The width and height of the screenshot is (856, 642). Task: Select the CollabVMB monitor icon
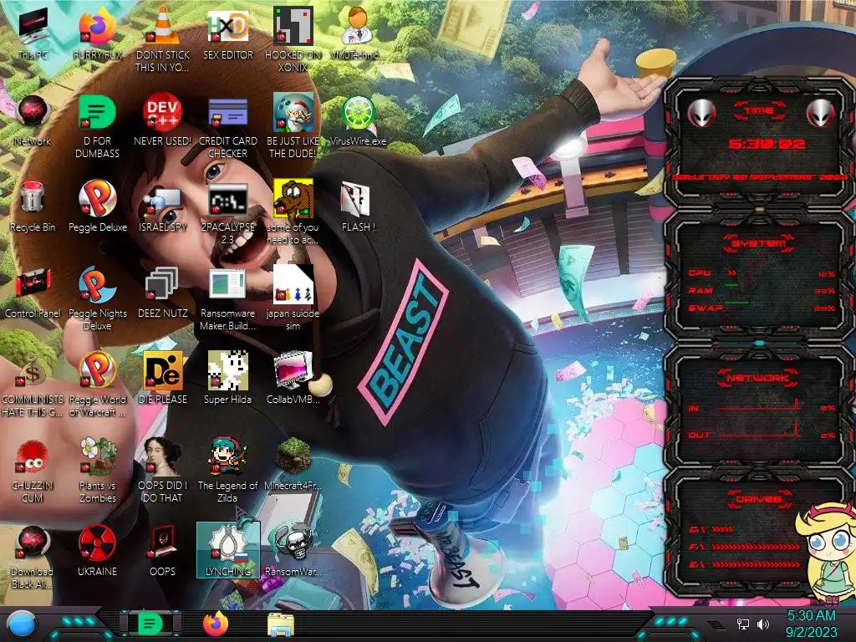point(293,379)
